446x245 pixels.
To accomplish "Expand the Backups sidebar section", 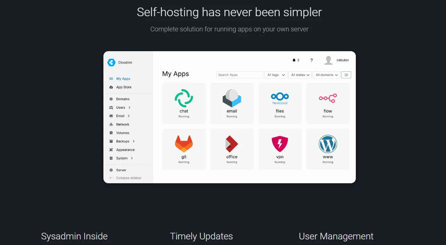I will point(133,141).
